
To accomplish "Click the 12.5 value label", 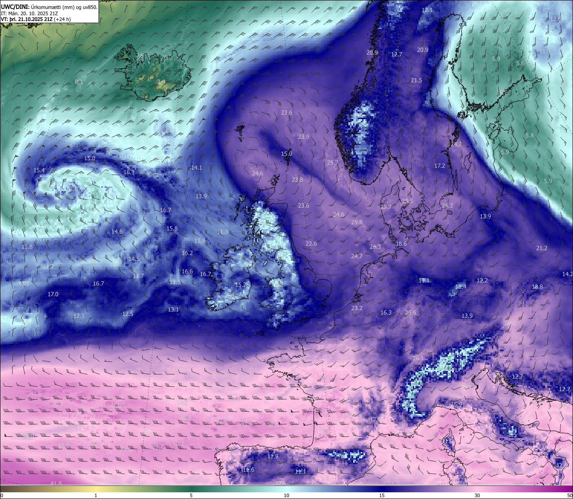I will pyautogui.click(x=128, y=314).
